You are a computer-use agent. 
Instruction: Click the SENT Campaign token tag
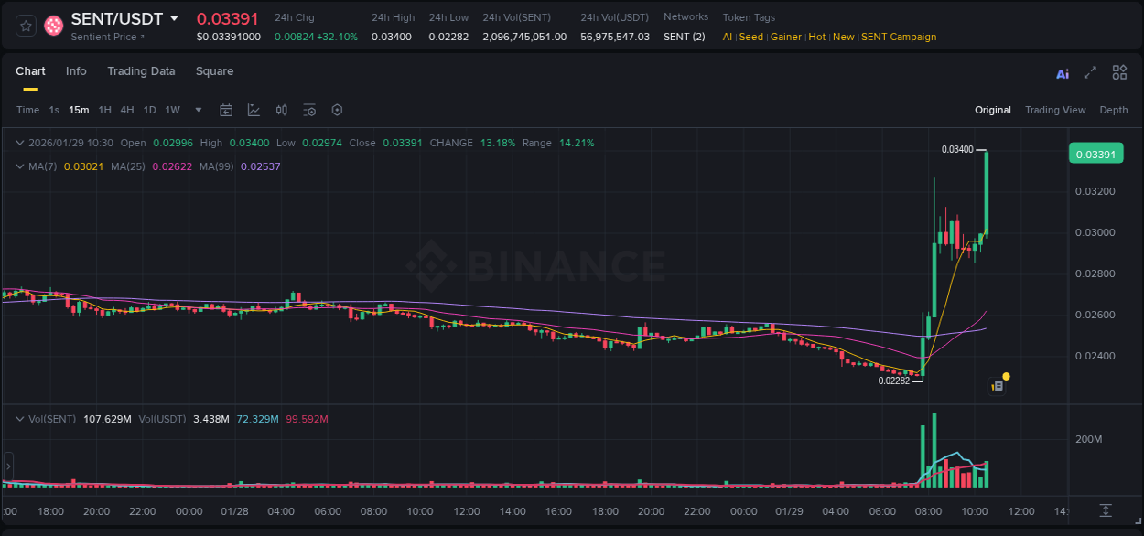(898, 37)
